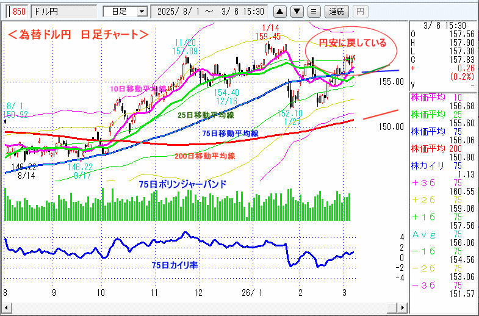
Task: Click the greyed 円 button
Action: pyautogui.click(x=360, y=12)
